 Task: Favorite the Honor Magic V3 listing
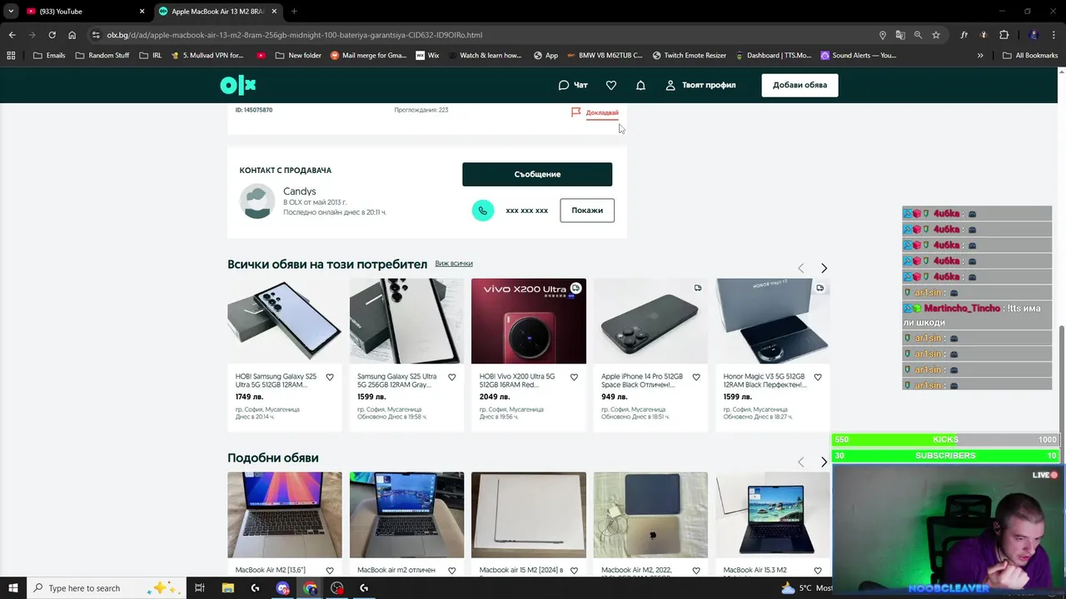[818, 377]
